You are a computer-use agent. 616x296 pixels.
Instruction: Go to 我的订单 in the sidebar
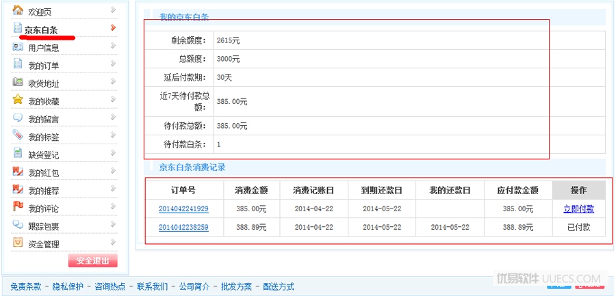pos(44,66)
